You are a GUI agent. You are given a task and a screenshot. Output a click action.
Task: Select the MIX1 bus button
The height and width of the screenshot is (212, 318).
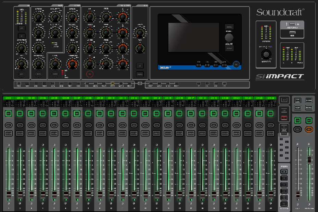[x=19, y=83]
